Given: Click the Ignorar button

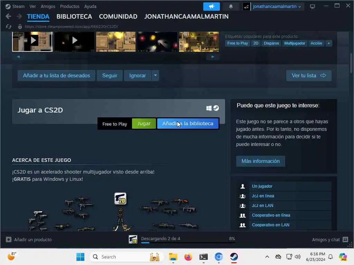Looking at the screenshot, I should click(138, 76).
